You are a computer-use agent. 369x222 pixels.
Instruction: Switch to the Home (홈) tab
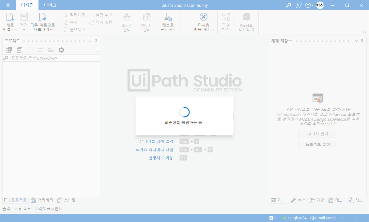point(8,5)
